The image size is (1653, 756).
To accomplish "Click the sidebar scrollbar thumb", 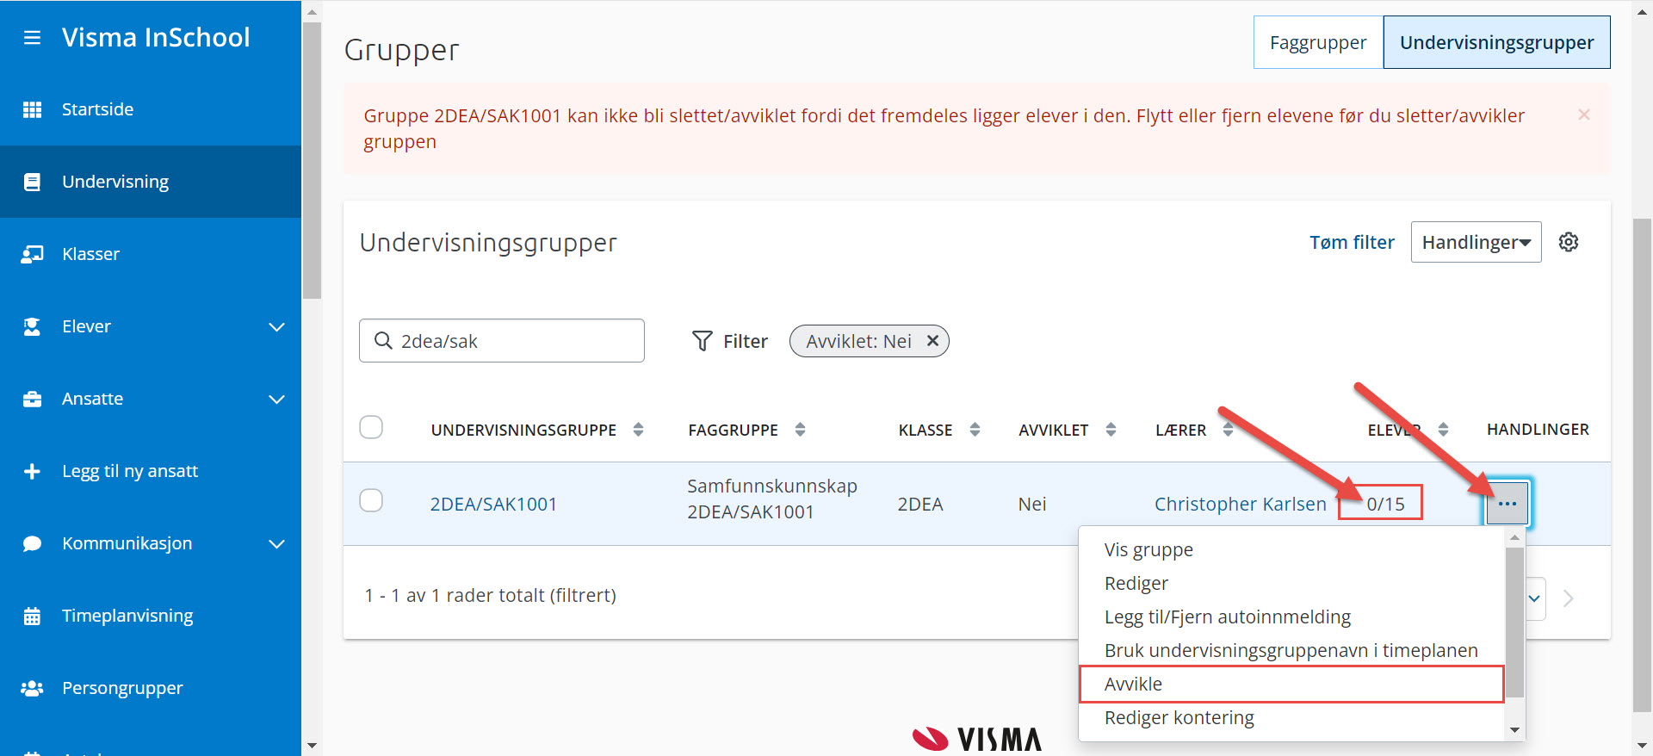I will coord(312,160).
